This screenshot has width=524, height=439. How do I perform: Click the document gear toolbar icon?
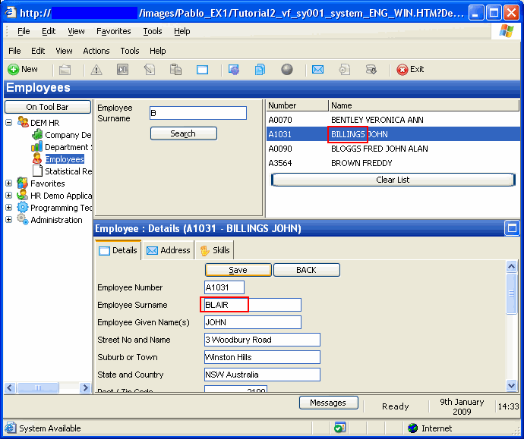point(345,70)
